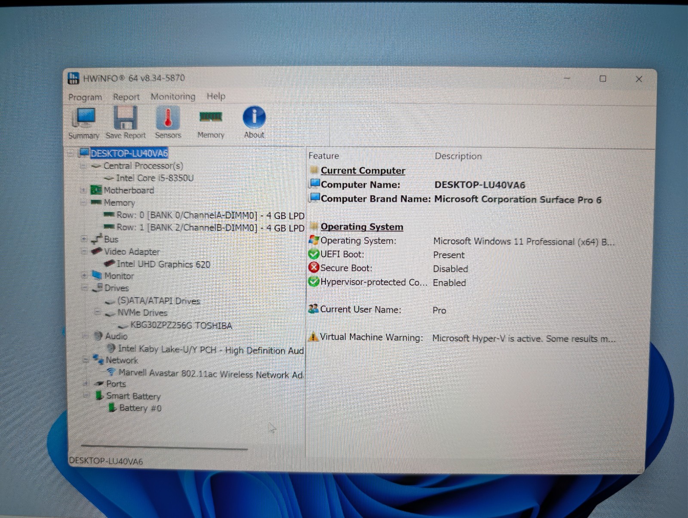Open the Report menu

pos(126,97)
